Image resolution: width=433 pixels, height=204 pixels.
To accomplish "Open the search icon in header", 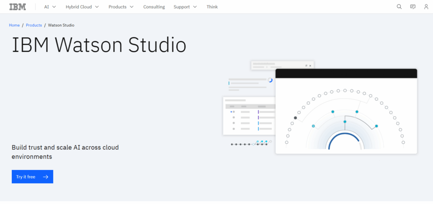I will click(399, 7).
